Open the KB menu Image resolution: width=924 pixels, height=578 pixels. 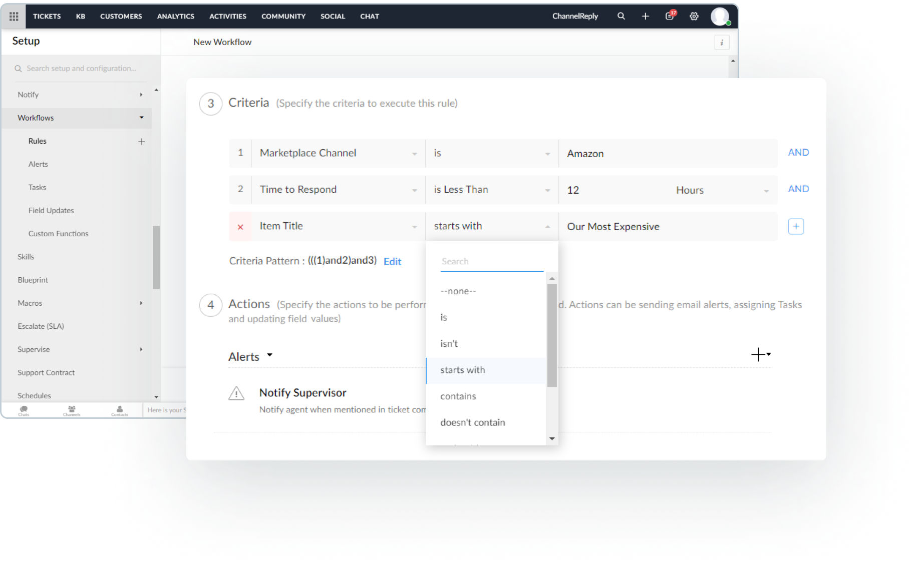pyautogui.click(x=81, y=16)
